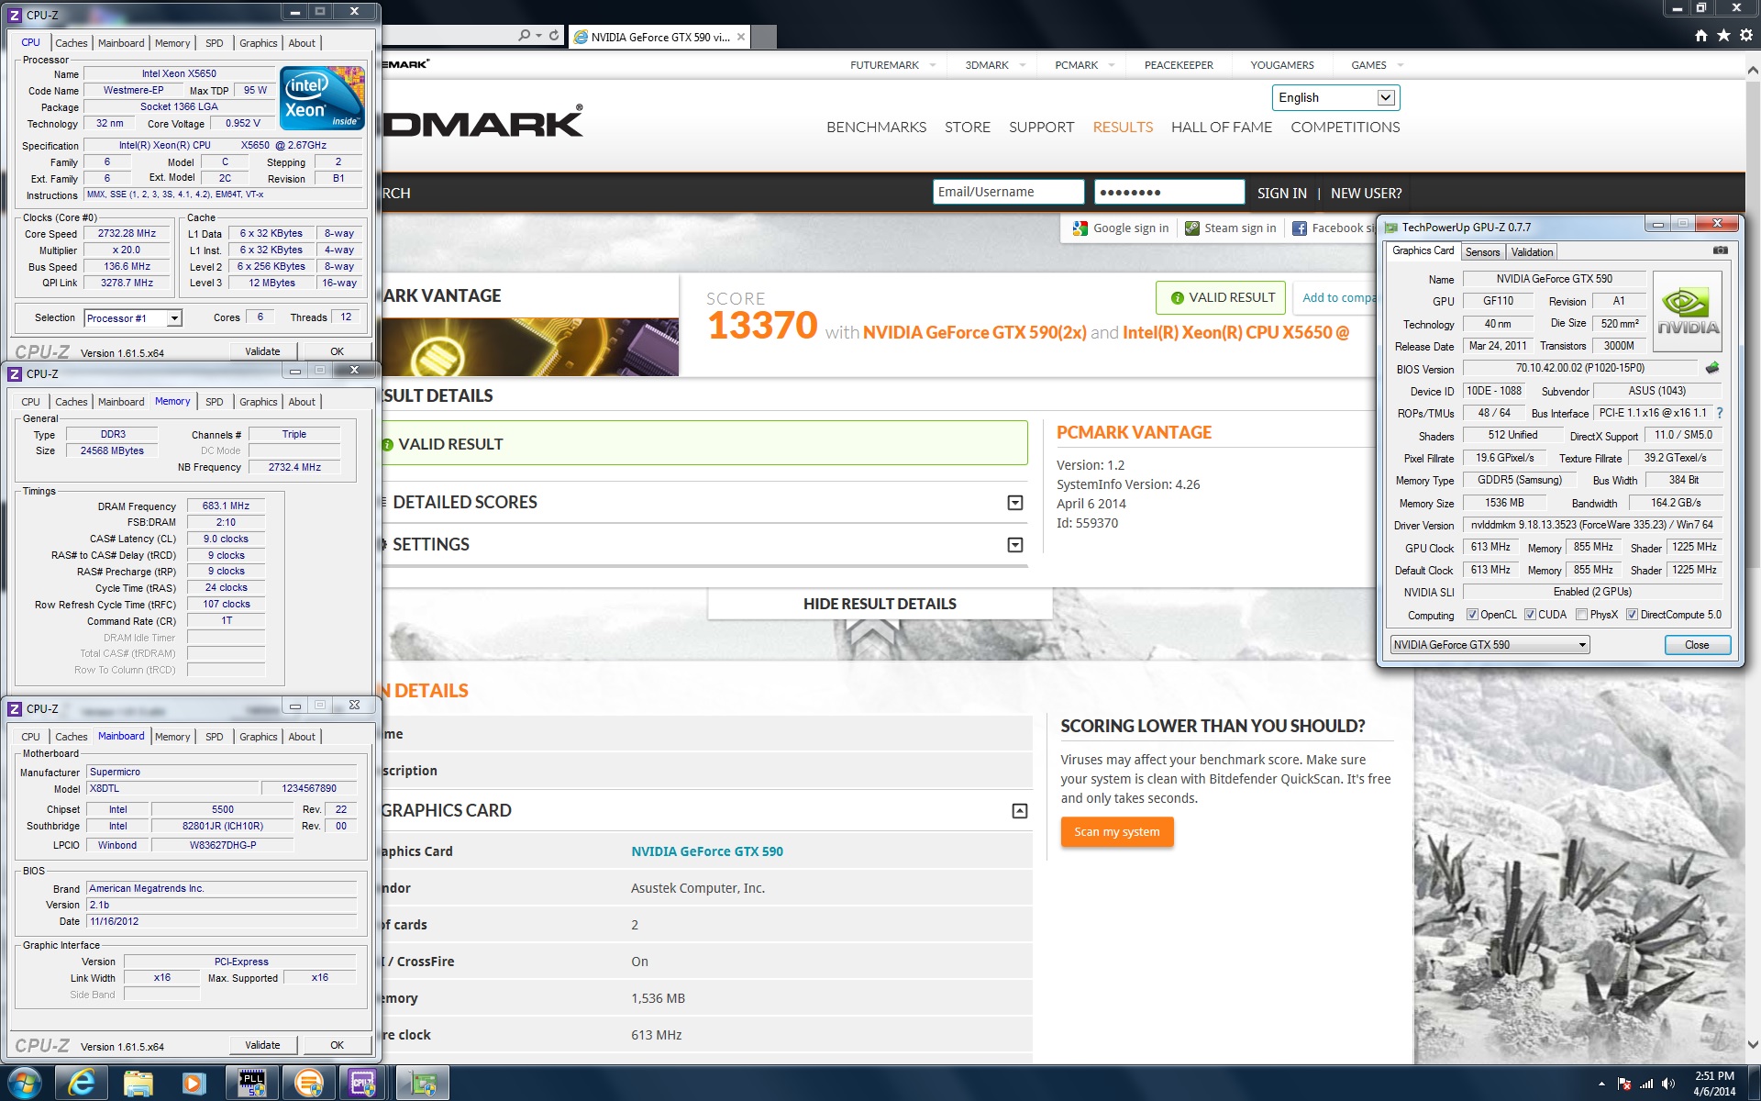Click the network signal tray icon
Screen dimensions: 1761x1101
pyautogui.click(x=1646, y=1084)
